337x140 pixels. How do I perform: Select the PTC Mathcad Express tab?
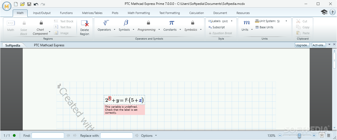[x=49, y=45]
